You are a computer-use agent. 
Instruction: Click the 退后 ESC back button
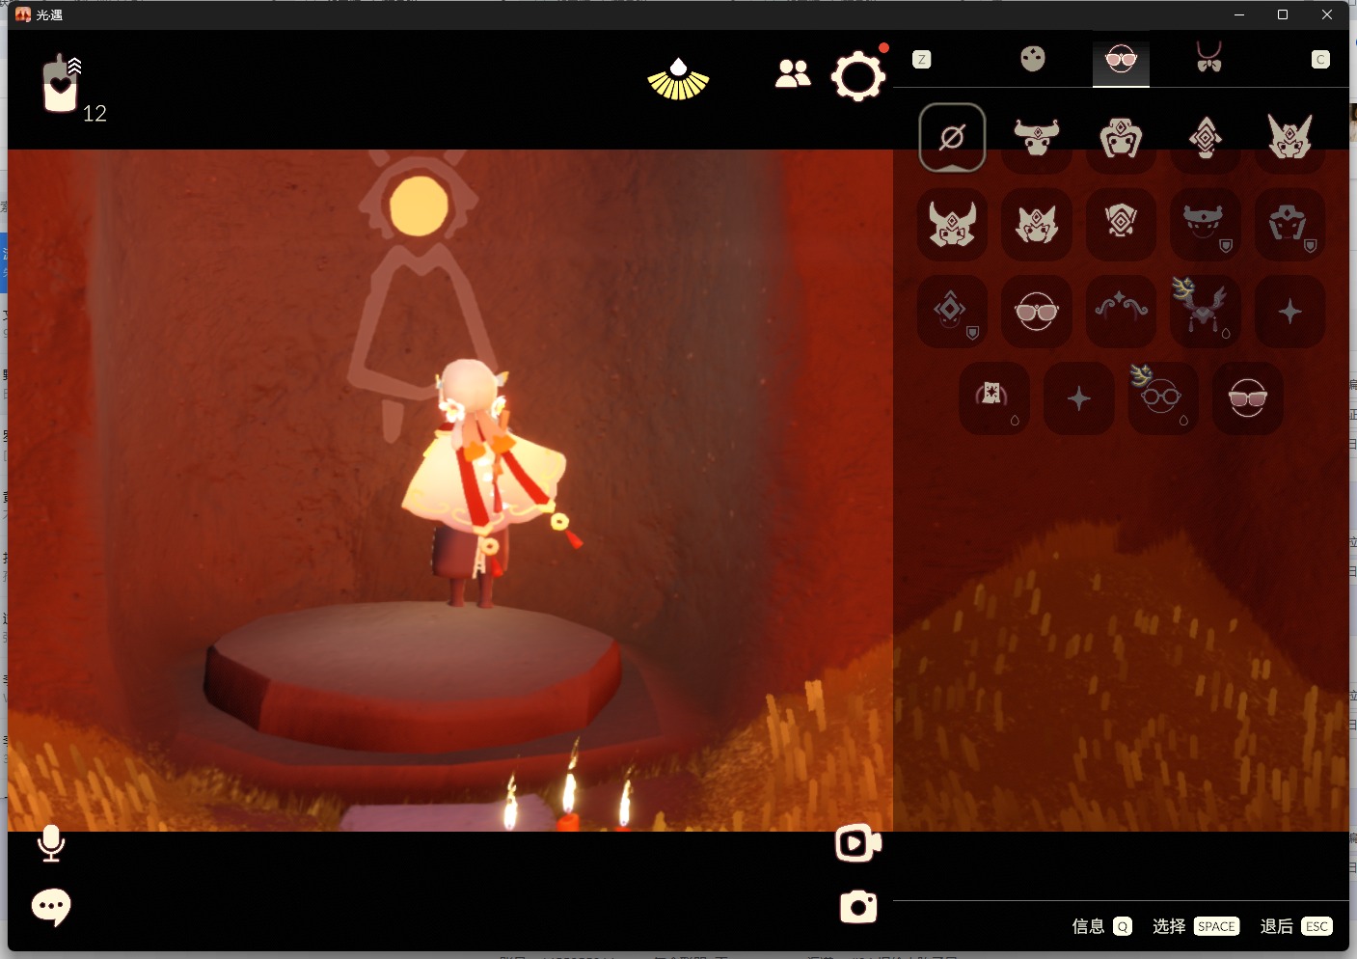click(x=1296, y=926)
